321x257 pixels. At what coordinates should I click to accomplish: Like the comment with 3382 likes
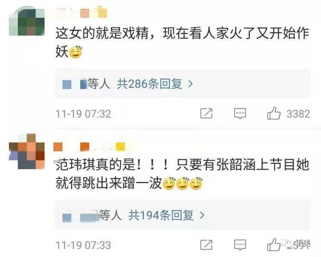click(274, 113)
